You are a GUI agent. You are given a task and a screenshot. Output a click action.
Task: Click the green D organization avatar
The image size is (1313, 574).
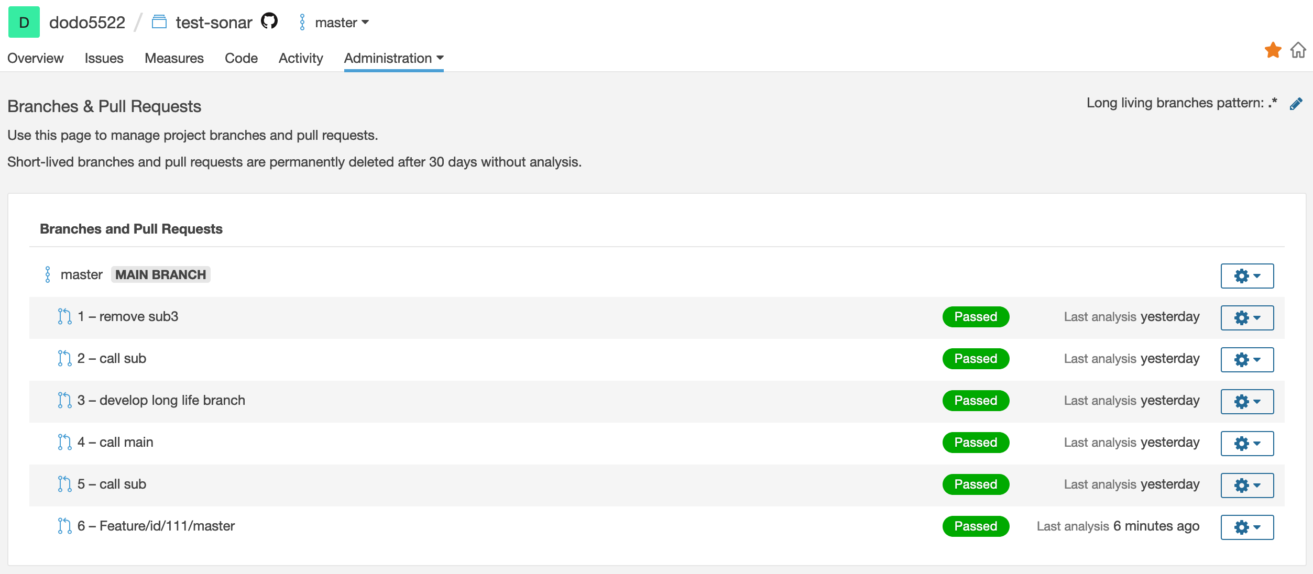(24, 22)
